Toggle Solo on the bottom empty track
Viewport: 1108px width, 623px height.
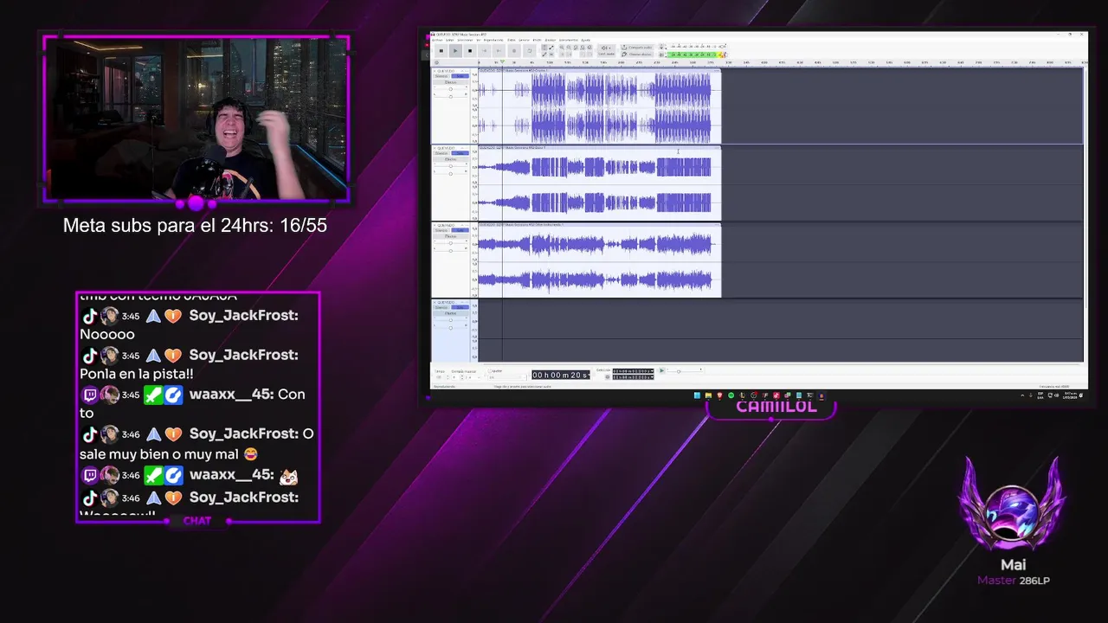point(460,307)
